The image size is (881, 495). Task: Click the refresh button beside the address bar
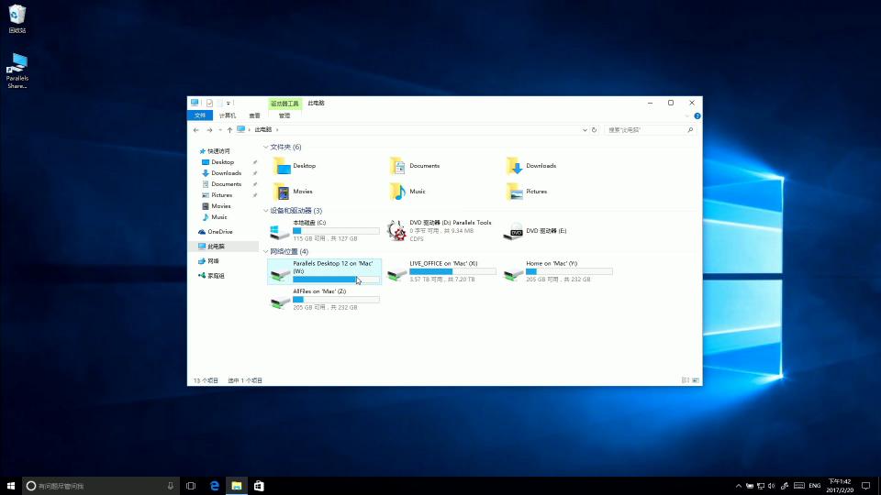click(595, 130)
